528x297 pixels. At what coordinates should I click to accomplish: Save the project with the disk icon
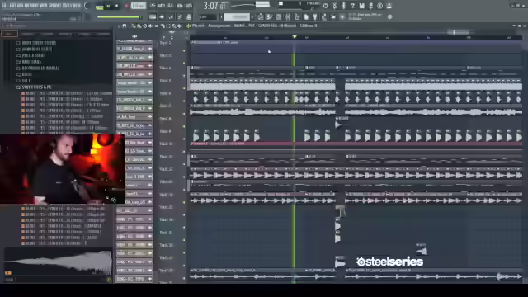(x=361, y=6)
